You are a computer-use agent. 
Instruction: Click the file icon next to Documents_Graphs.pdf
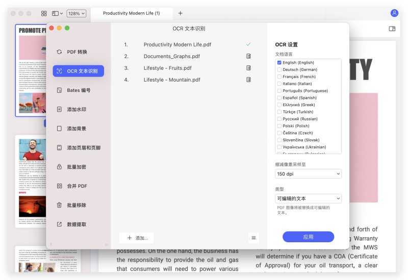249,56
